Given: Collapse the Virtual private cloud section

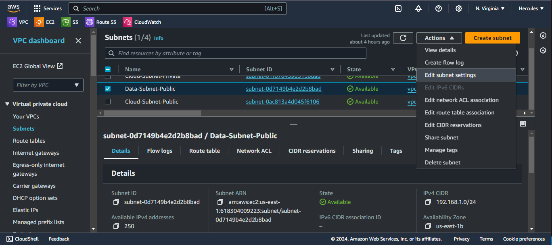Looking at the screenshot, I should 7,104.
